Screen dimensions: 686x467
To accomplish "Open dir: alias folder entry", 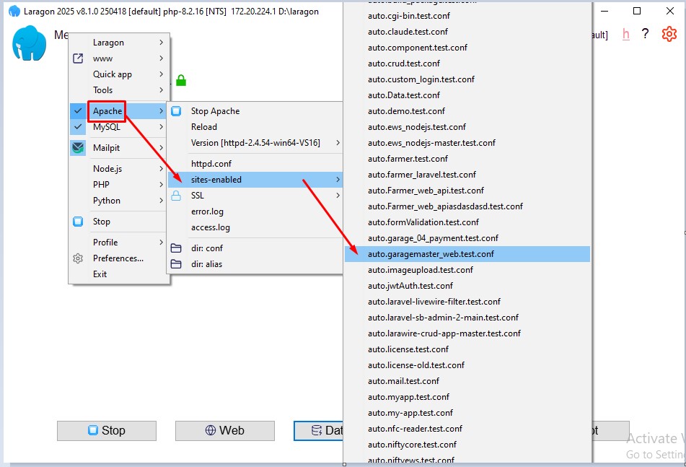I will 255,264.
